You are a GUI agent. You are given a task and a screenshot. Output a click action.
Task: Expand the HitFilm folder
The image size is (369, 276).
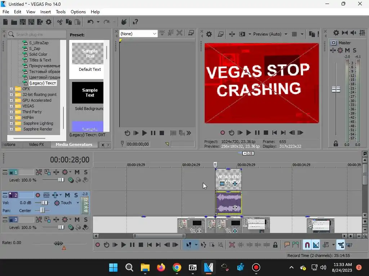point(11,118)
